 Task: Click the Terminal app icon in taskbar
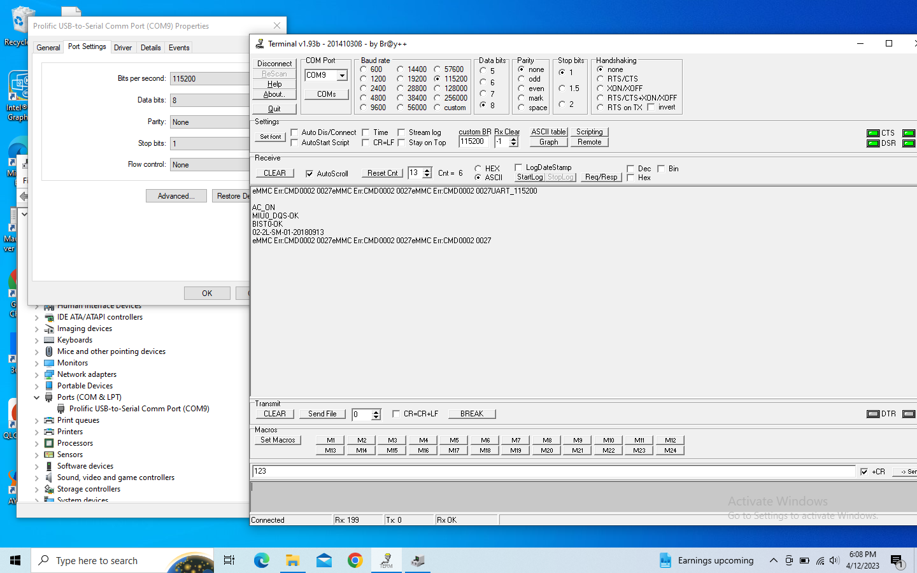coord(386,560)
